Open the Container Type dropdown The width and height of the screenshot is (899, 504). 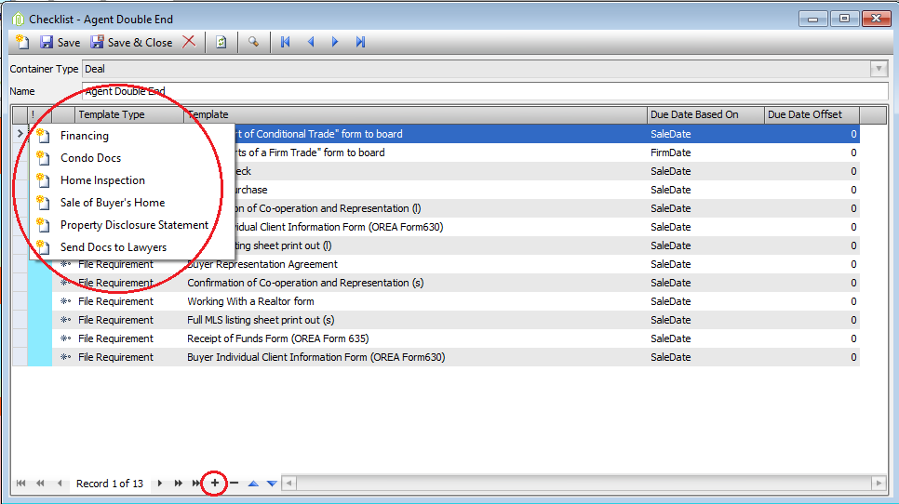click(879, 69)
